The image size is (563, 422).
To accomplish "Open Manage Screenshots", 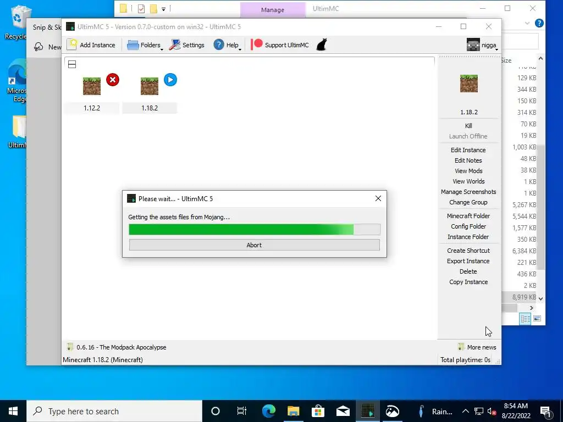I will [468, 192].
